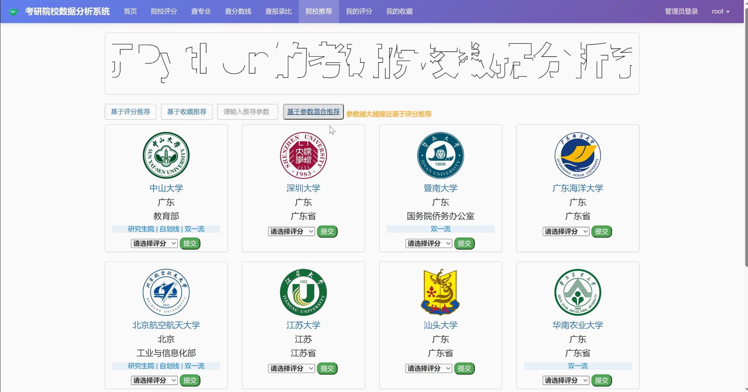Click the Guangdong Ocean University logo

click(x=578, y=155)
